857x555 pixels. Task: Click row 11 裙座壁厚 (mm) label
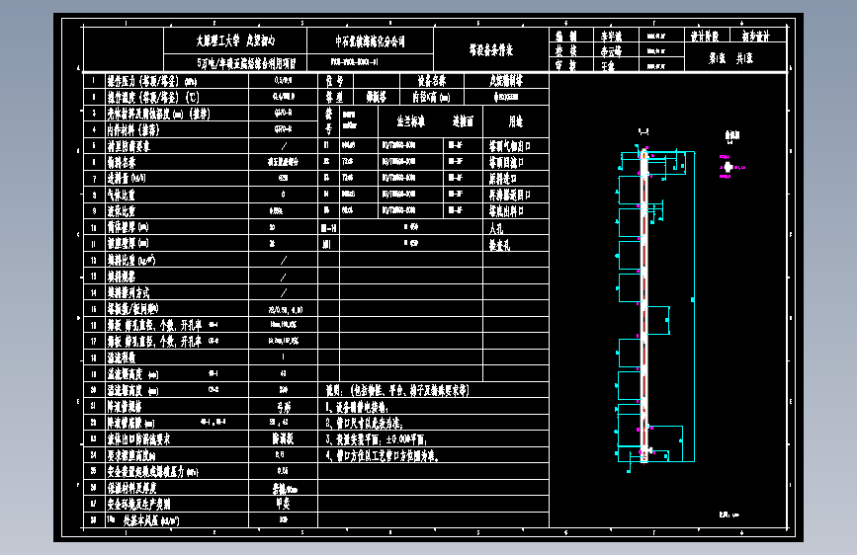pos(128,243)
